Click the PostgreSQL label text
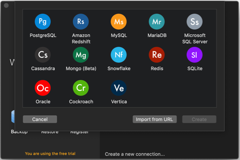This screenshot has width=240, height=160. (43, 36)
